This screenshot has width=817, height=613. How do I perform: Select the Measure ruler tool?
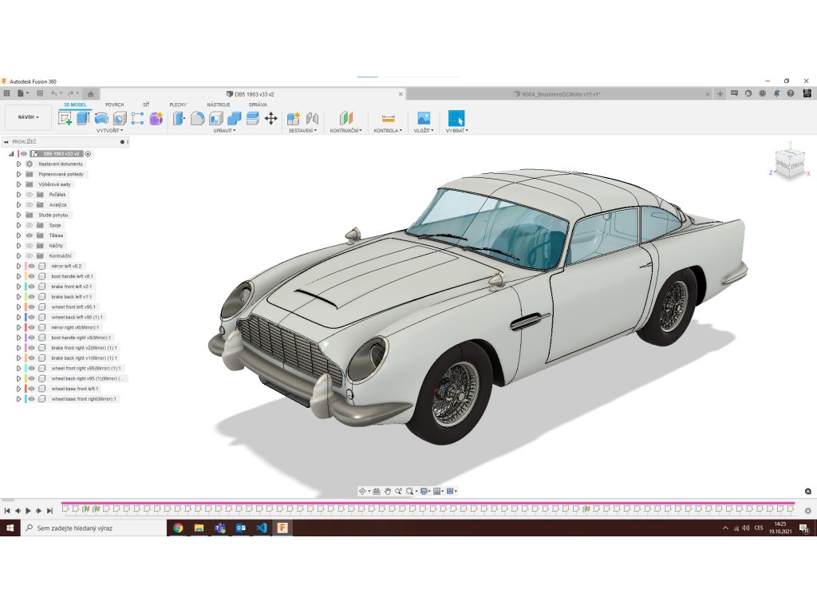pos(389,118)
